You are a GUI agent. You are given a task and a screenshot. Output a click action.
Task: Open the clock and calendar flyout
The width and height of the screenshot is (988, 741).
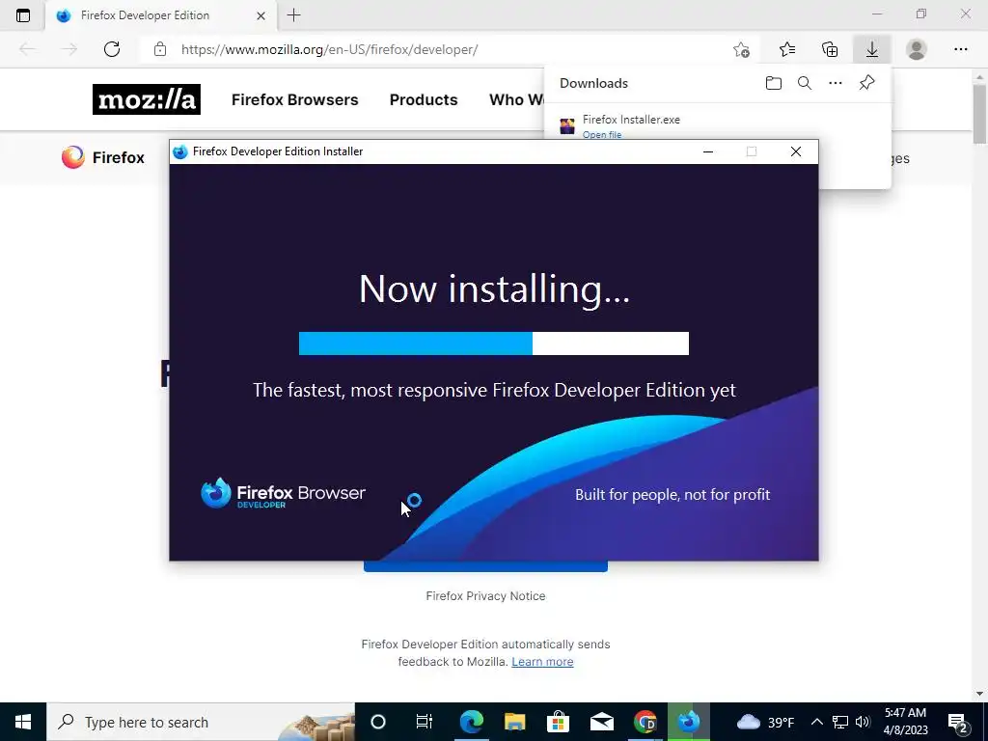pyautogui.click(x=905, y=722)
